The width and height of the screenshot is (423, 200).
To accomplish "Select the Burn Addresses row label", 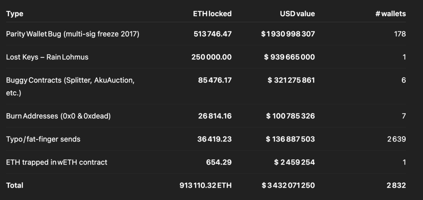I will pos(58,116).
